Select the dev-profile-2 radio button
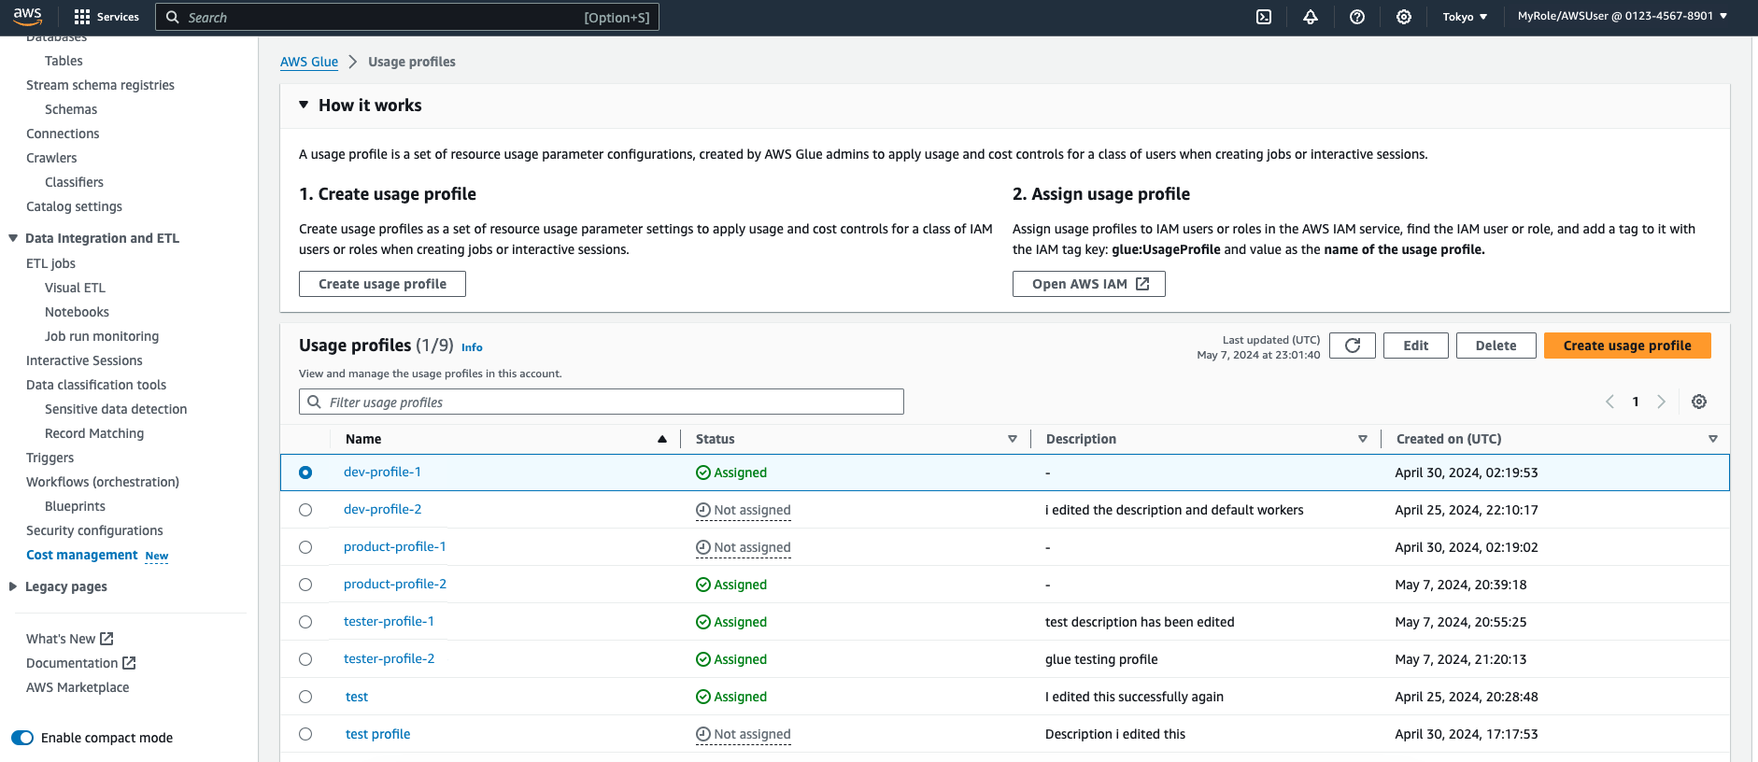Viewport: 1758px width, 762px height. [x=305, y=510]
